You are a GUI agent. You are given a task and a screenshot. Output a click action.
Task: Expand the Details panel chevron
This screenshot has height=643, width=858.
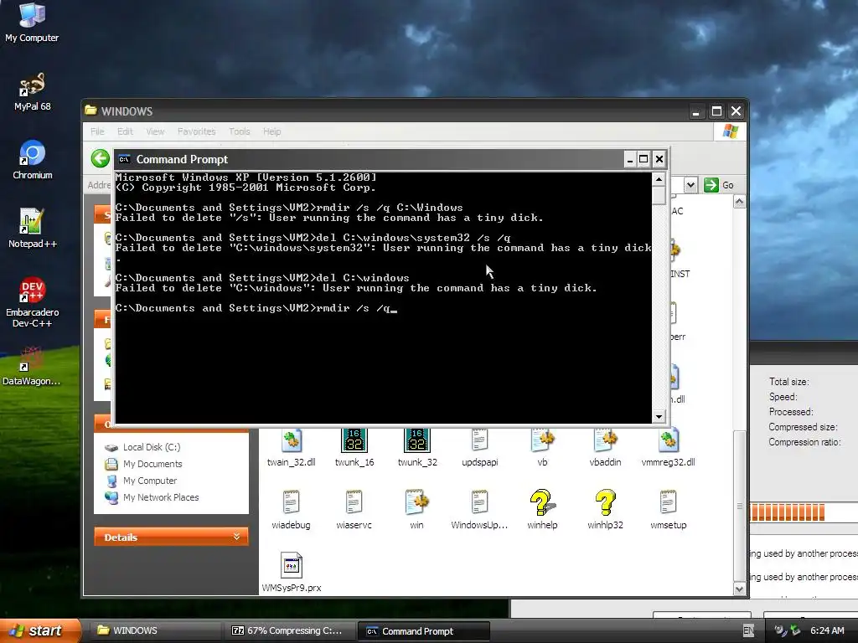pyautogui.click(x=236, y=537)
